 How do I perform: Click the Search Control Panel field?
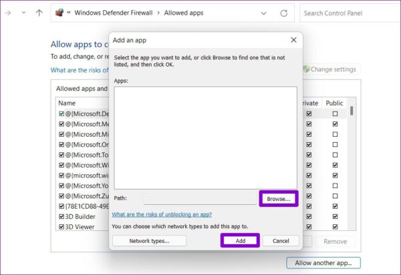350,13
